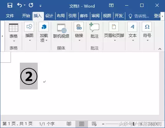This screenshot has width=165, height=128.
Task: Click the 插图 shapes icon
Action: pyautogui.click(x=29, y=27)
